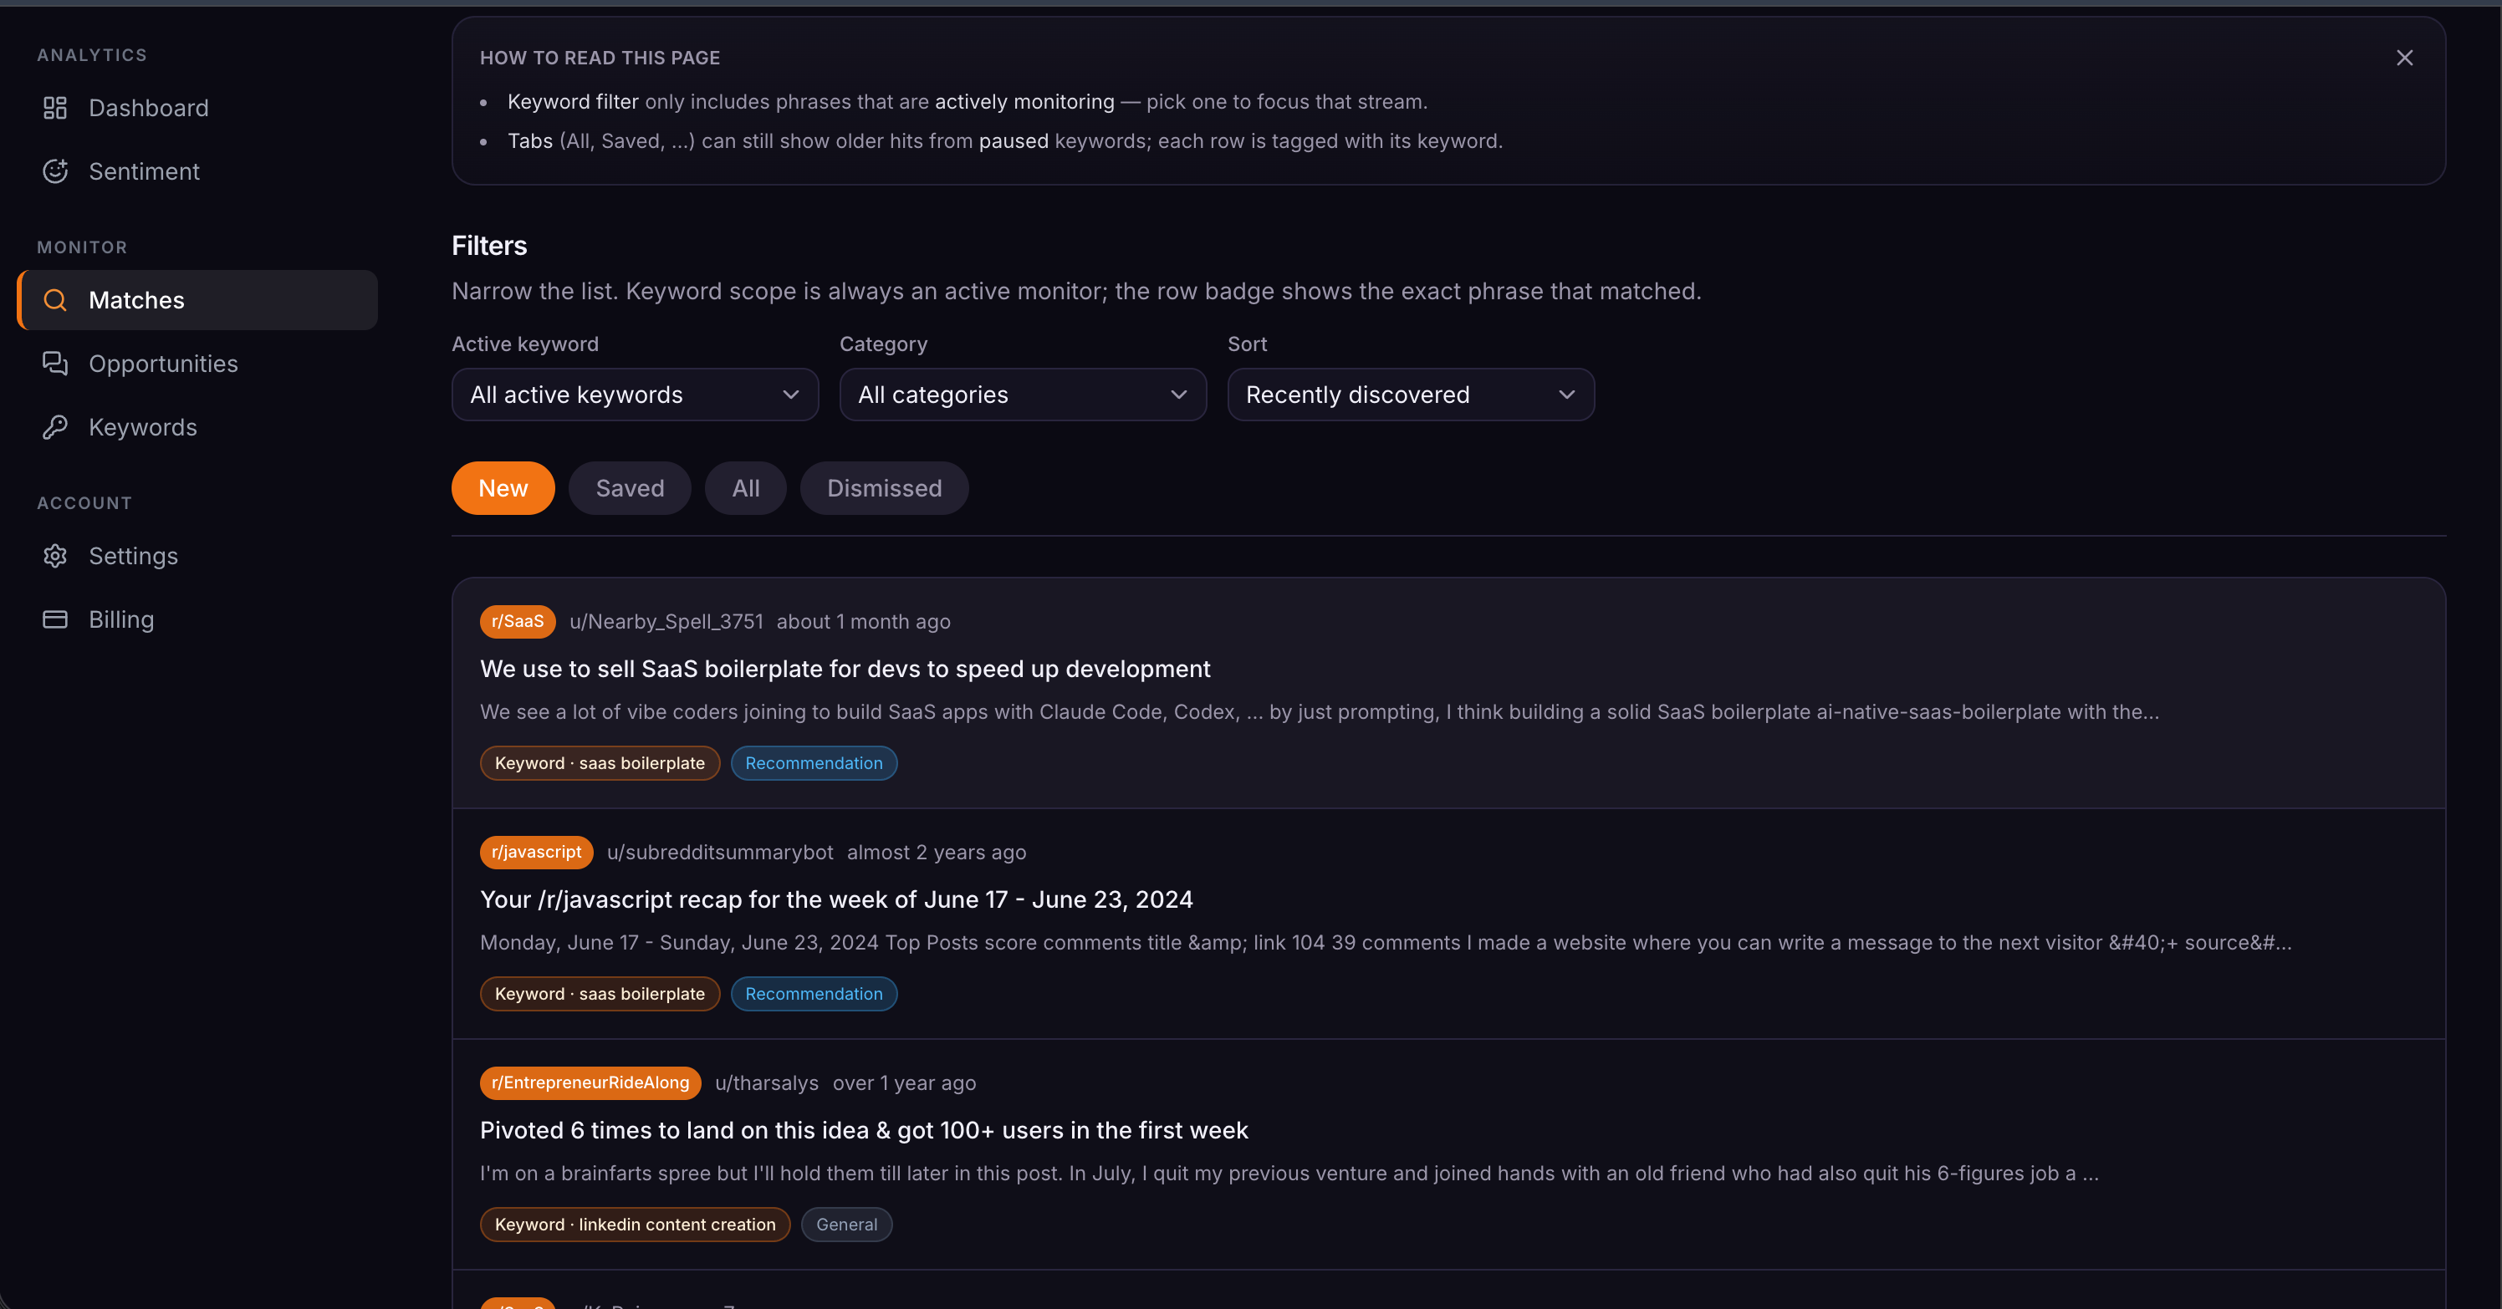
Task: Open the Billing page
Action: (197, 619)
